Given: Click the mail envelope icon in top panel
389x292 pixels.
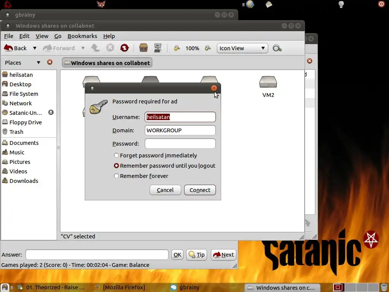Looking at the screenshot, I should click(x=269, y=4).
